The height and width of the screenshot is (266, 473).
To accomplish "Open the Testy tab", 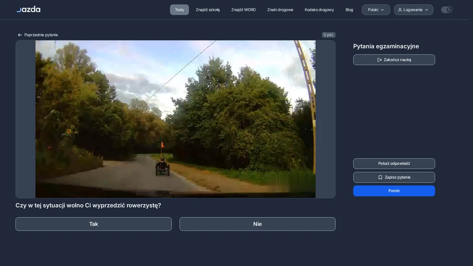I will point(179,10).
